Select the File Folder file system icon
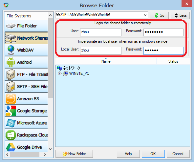194x162 pixels. tap(11, 26)
